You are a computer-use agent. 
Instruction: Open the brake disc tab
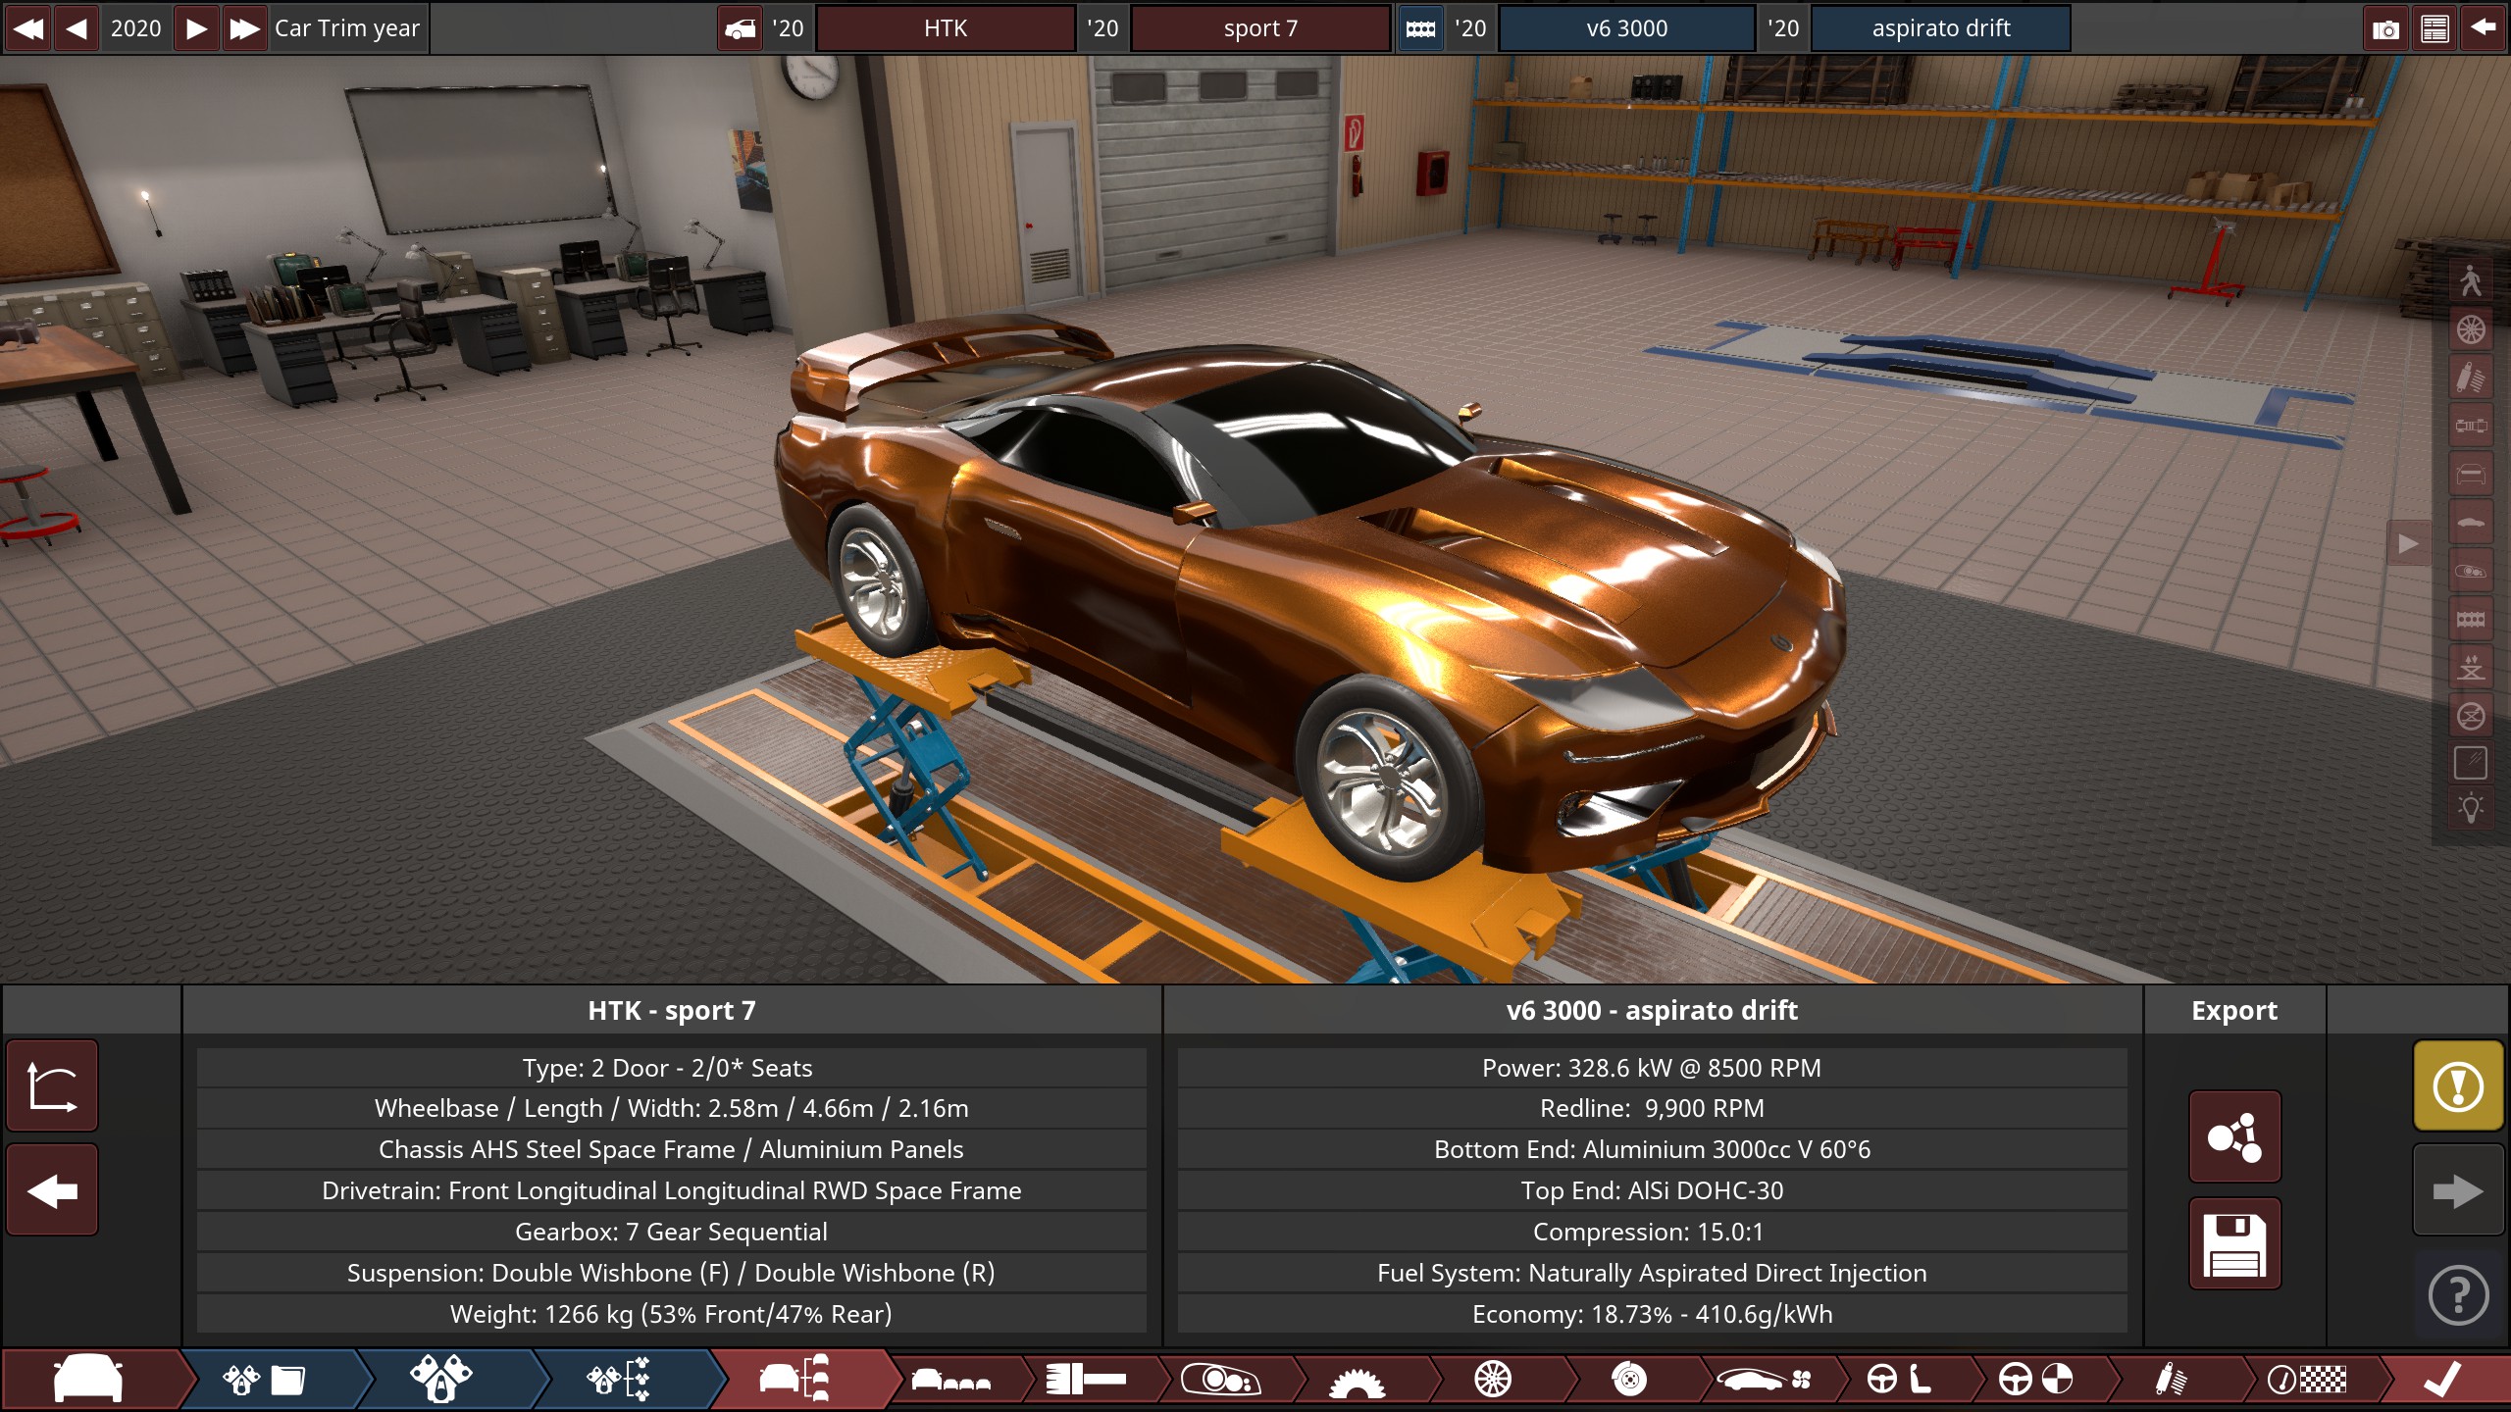click(1628, 1380)
